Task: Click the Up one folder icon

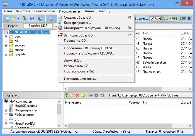Action: pyautogui.click(x=66, y=95)
